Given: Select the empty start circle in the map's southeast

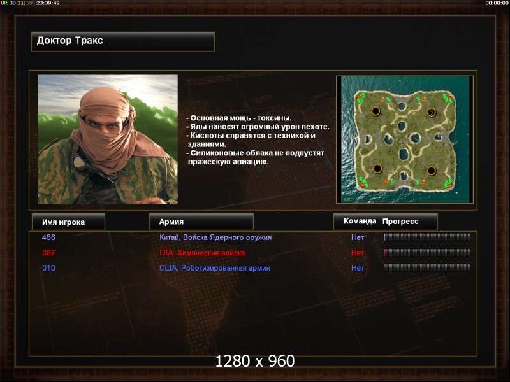Looking at the screenshot, I should pyautogui.click(x=432, y=171).
